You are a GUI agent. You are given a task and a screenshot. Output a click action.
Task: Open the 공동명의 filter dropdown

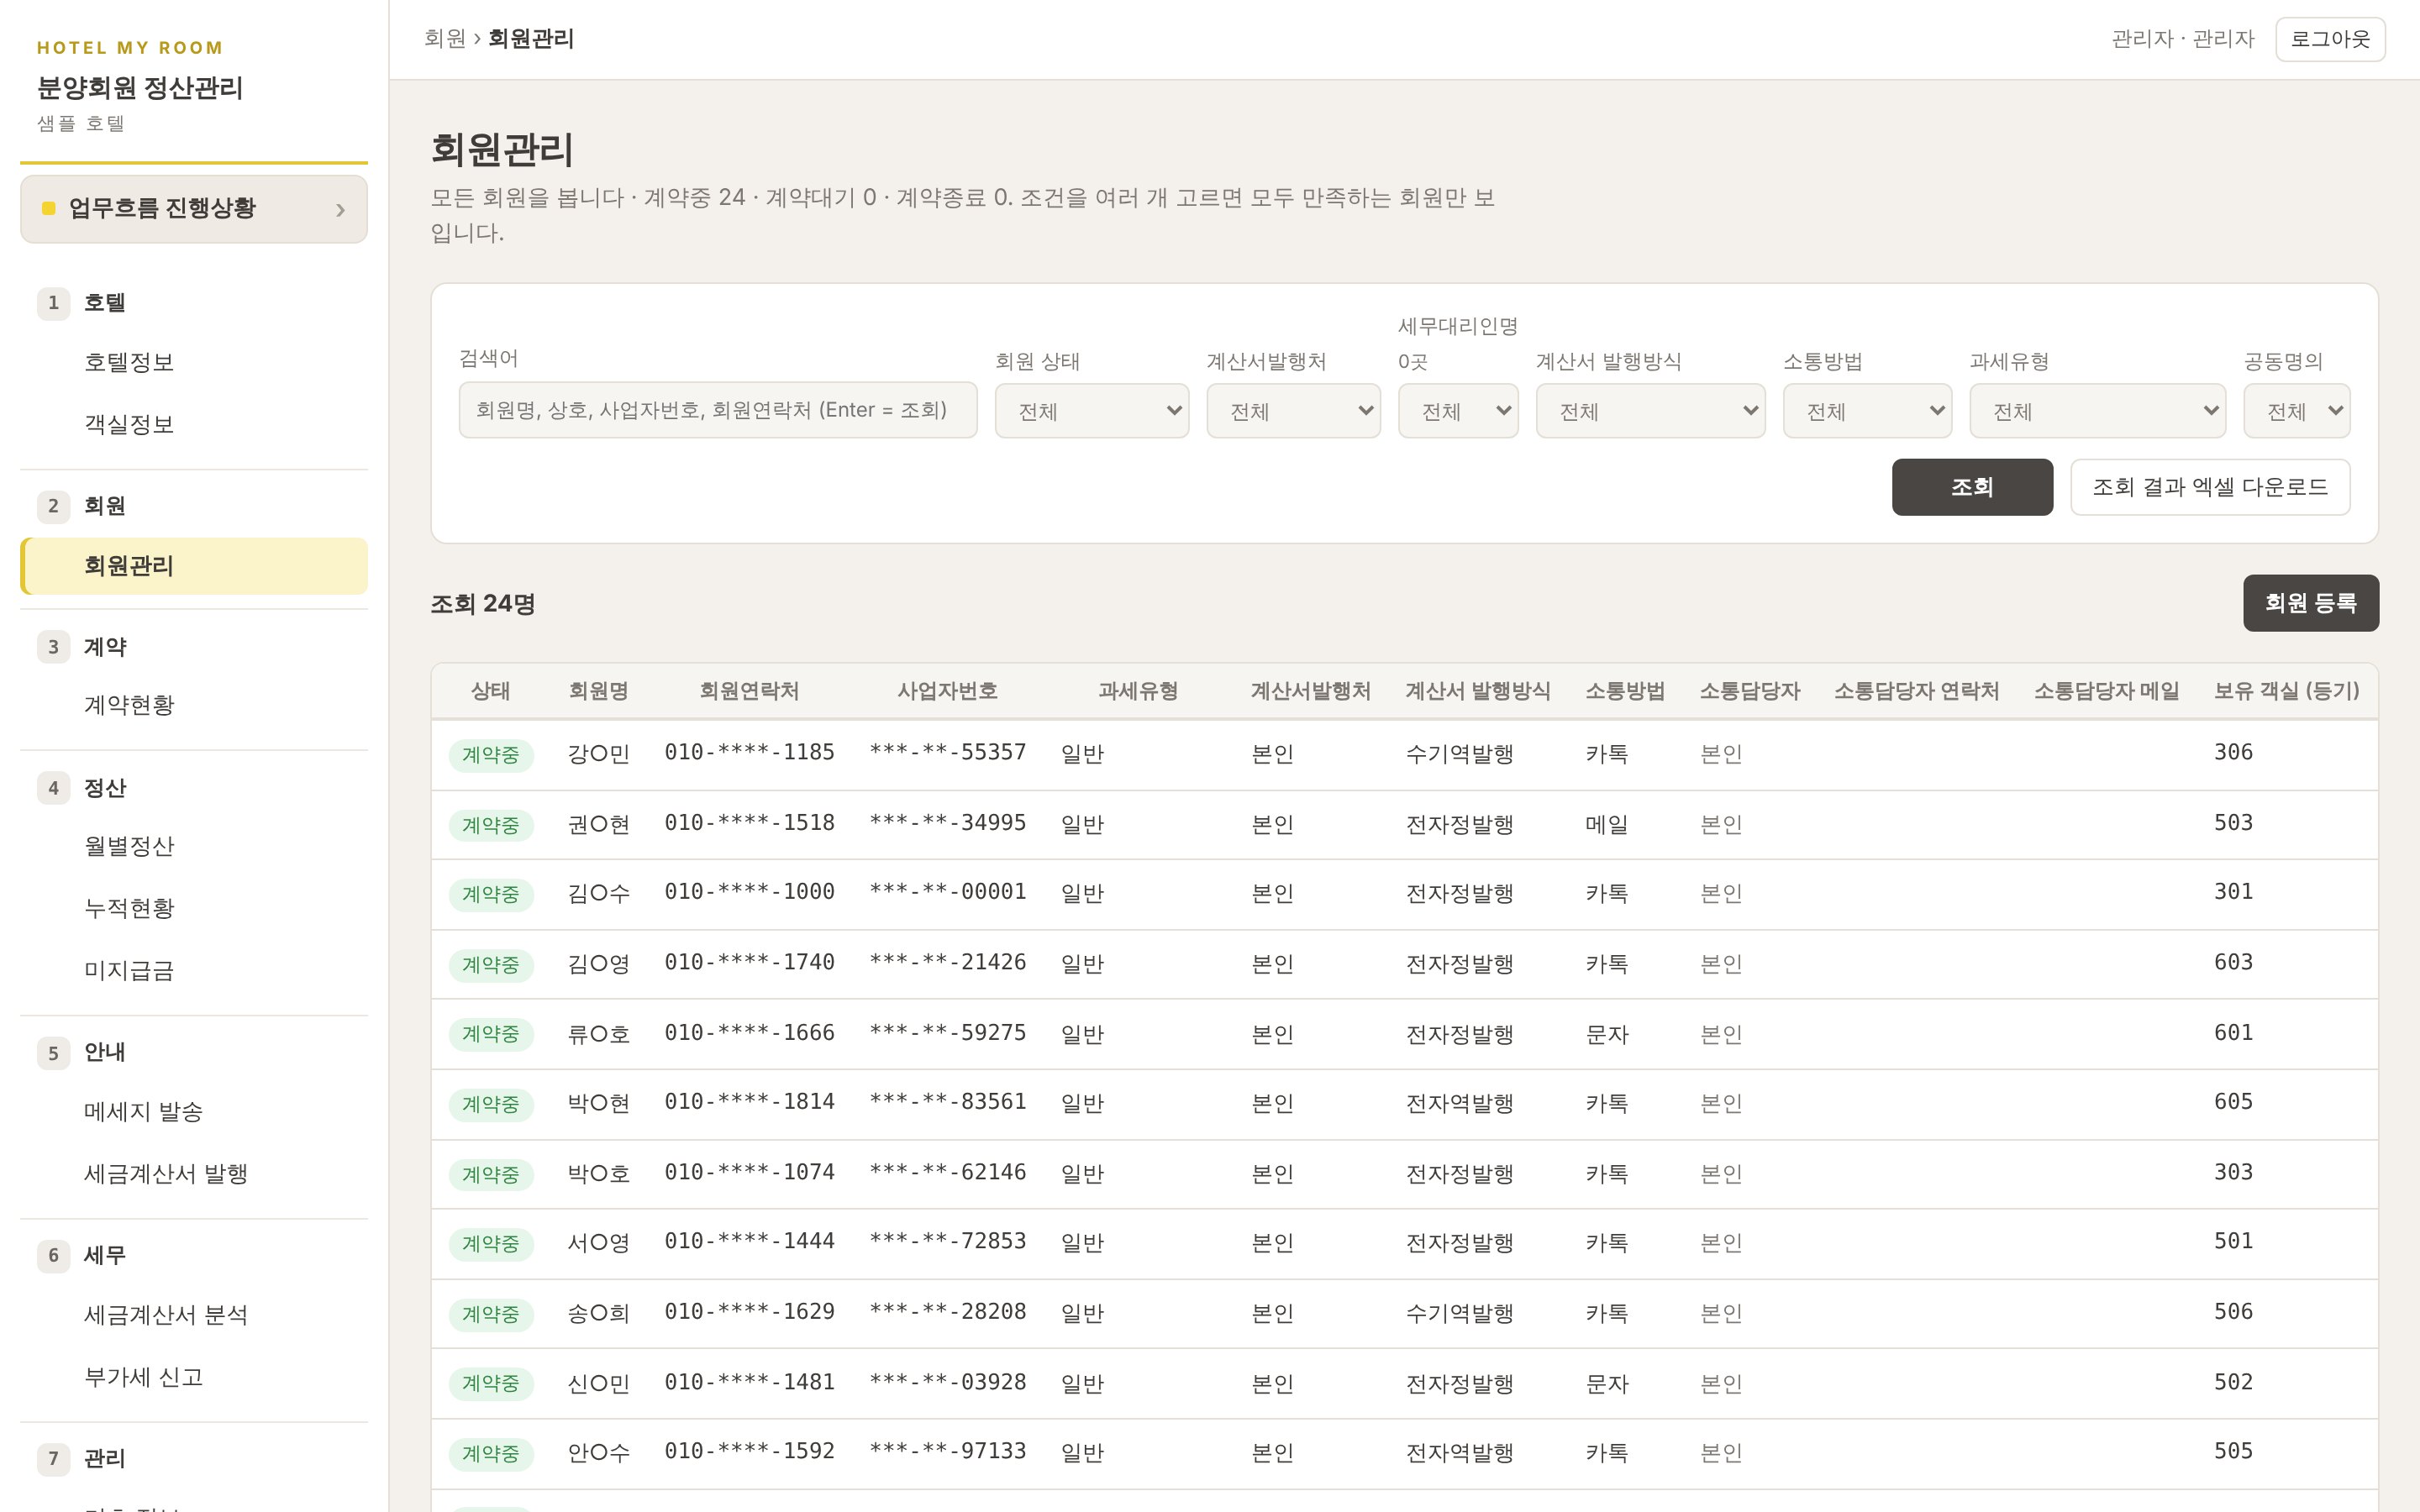pyautogui.click(x=2296, y=411)
